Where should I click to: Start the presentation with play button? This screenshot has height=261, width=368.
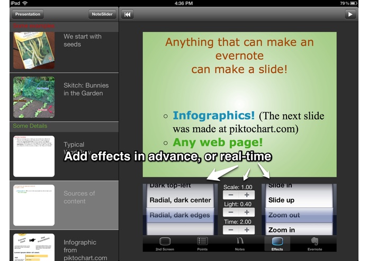pos(350,14)
